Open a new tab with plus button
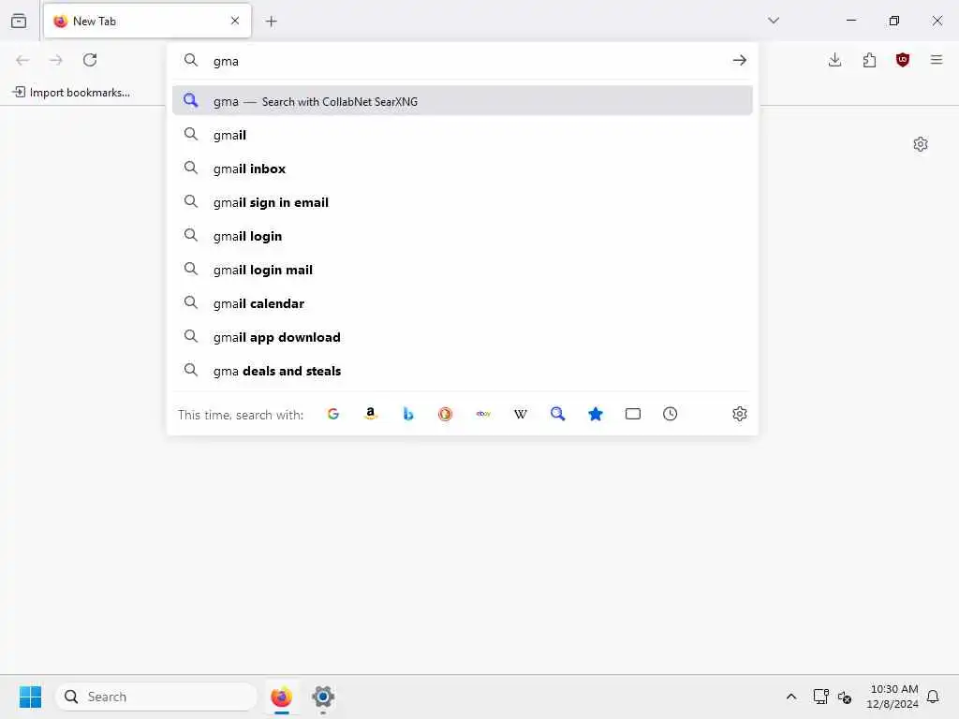959x719 pixels. coord(272,22)
